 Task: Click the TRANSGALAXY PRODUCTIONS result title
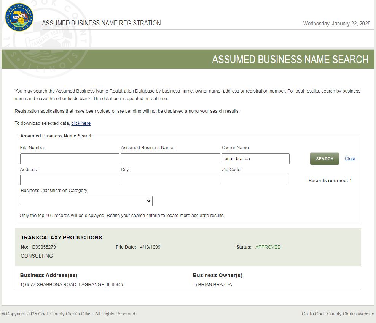click(62, 238)
